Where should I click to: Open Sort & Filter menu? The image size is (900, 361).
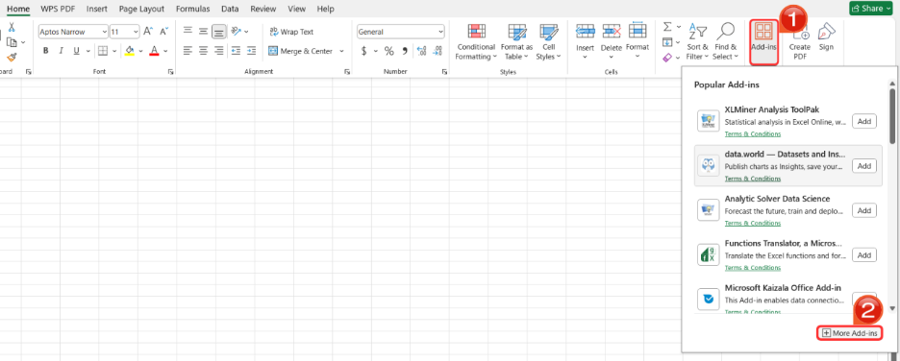coord(697,42)
